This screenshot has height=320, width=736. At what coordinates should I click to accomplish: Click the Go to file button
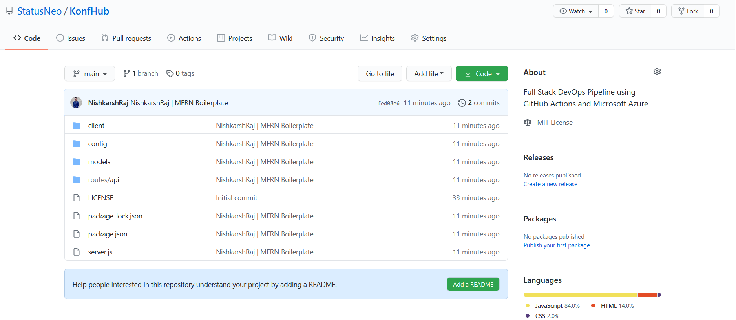click(380, 73)
